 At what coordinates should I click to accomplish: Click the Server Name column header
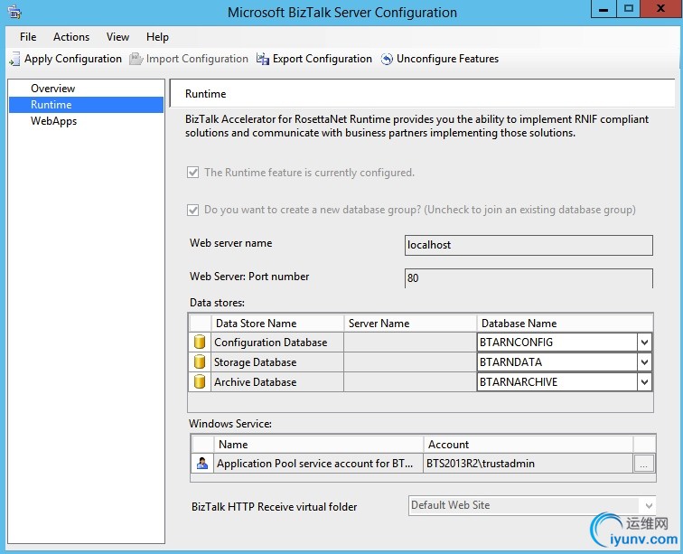point(410,323)
